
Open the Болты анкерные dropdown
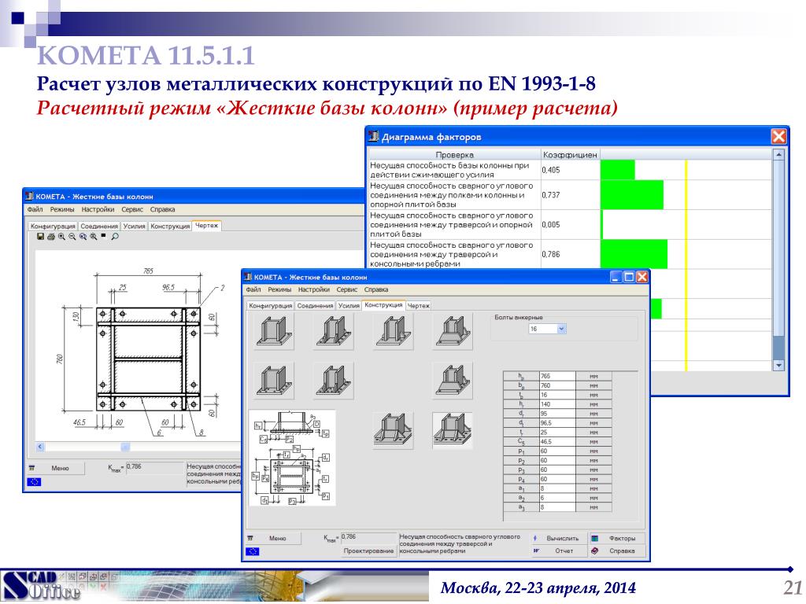[561, 329]
